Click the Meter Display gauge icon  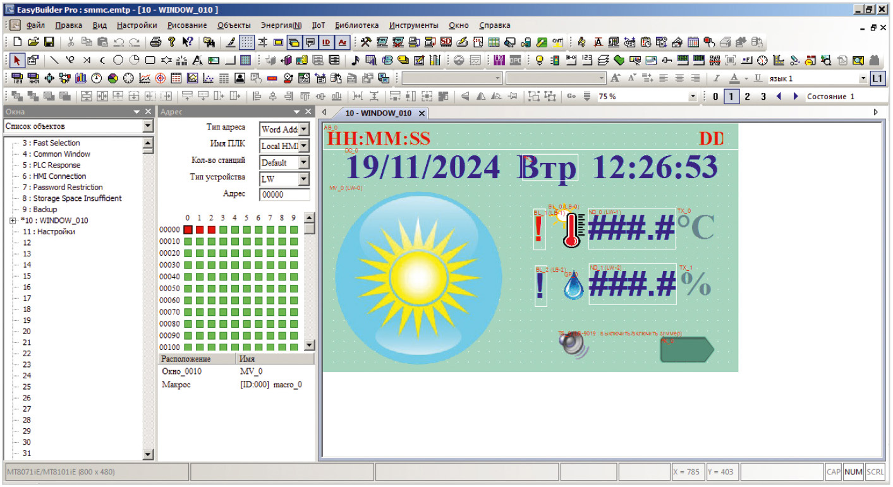click(97, 78)
